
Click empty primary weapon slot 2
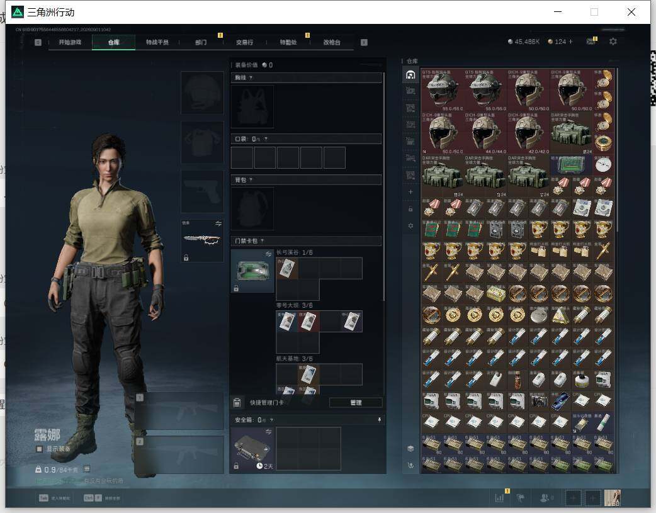click(179, 455)
